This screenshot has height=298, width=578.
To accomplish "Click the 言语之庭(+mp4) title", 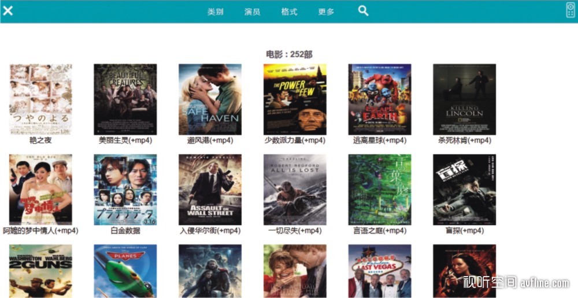I will [x=380, y=230].
